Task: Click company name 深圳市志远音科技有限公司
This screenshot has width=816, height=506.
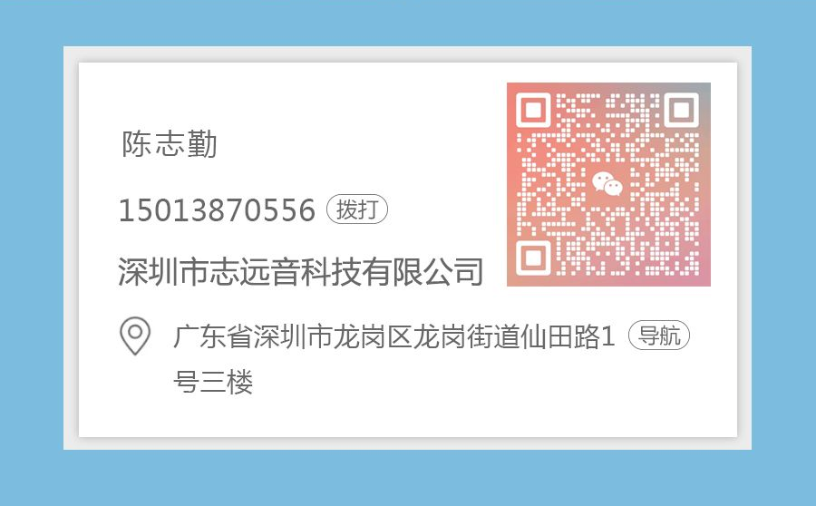Action: pos(301,271)
